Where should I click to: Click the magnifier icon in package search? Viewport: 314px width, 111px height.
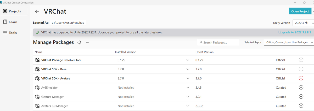pos(201,42)
